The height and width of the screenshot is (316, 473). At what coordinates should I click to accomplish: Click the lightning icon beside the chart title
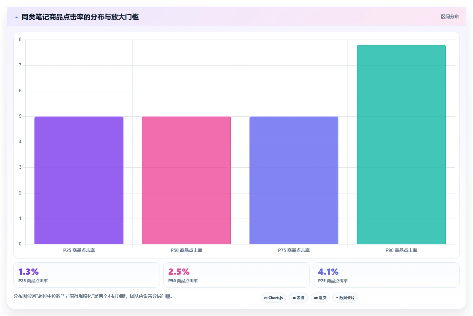[x=16, y=17]
